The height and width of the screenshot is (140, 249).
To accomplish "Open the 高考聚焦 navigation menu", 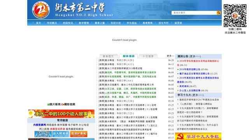I will (147, 23).
